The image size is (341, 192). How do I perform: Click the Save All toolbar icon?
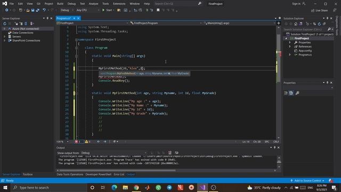pos(38,10)
